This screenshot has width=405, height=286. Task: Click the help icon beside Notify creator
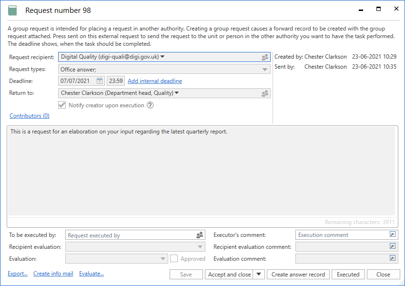click(x=150, y=105)
